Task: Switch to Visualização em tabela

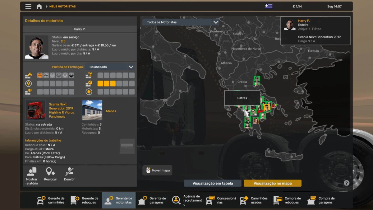Action: click(213, 183)
